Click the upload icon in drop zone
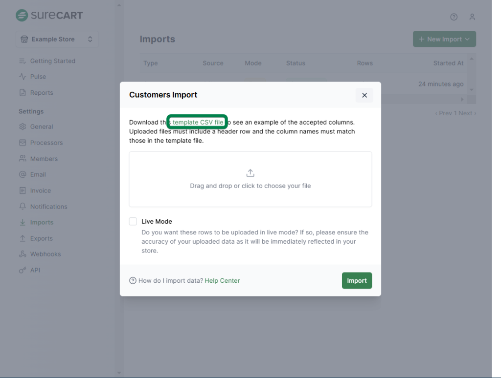The height and width of the screenshot is (378, 501). (250, 173)
